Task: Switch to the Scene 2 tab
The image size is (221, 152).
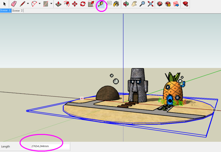Action: click(17, 11)
